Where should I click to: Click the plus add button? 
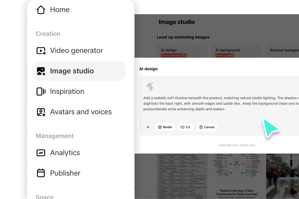148,127
